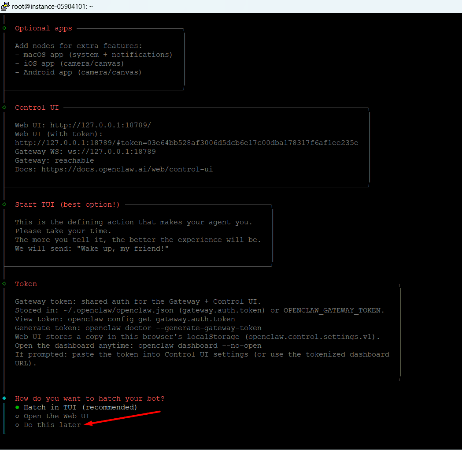Open the tokenized Web UI URL with #token
462x450 pixels.
click(186, 143)
